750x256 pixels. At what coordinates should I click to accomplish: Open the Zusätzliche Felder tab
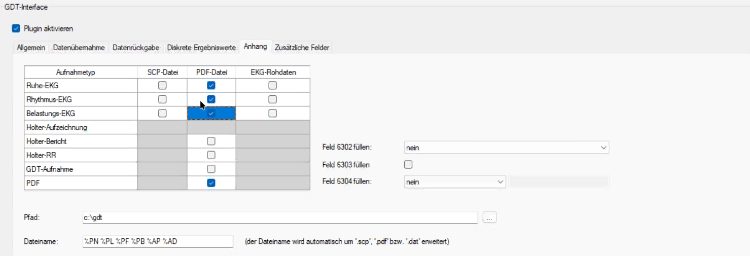tap(302, 48)
